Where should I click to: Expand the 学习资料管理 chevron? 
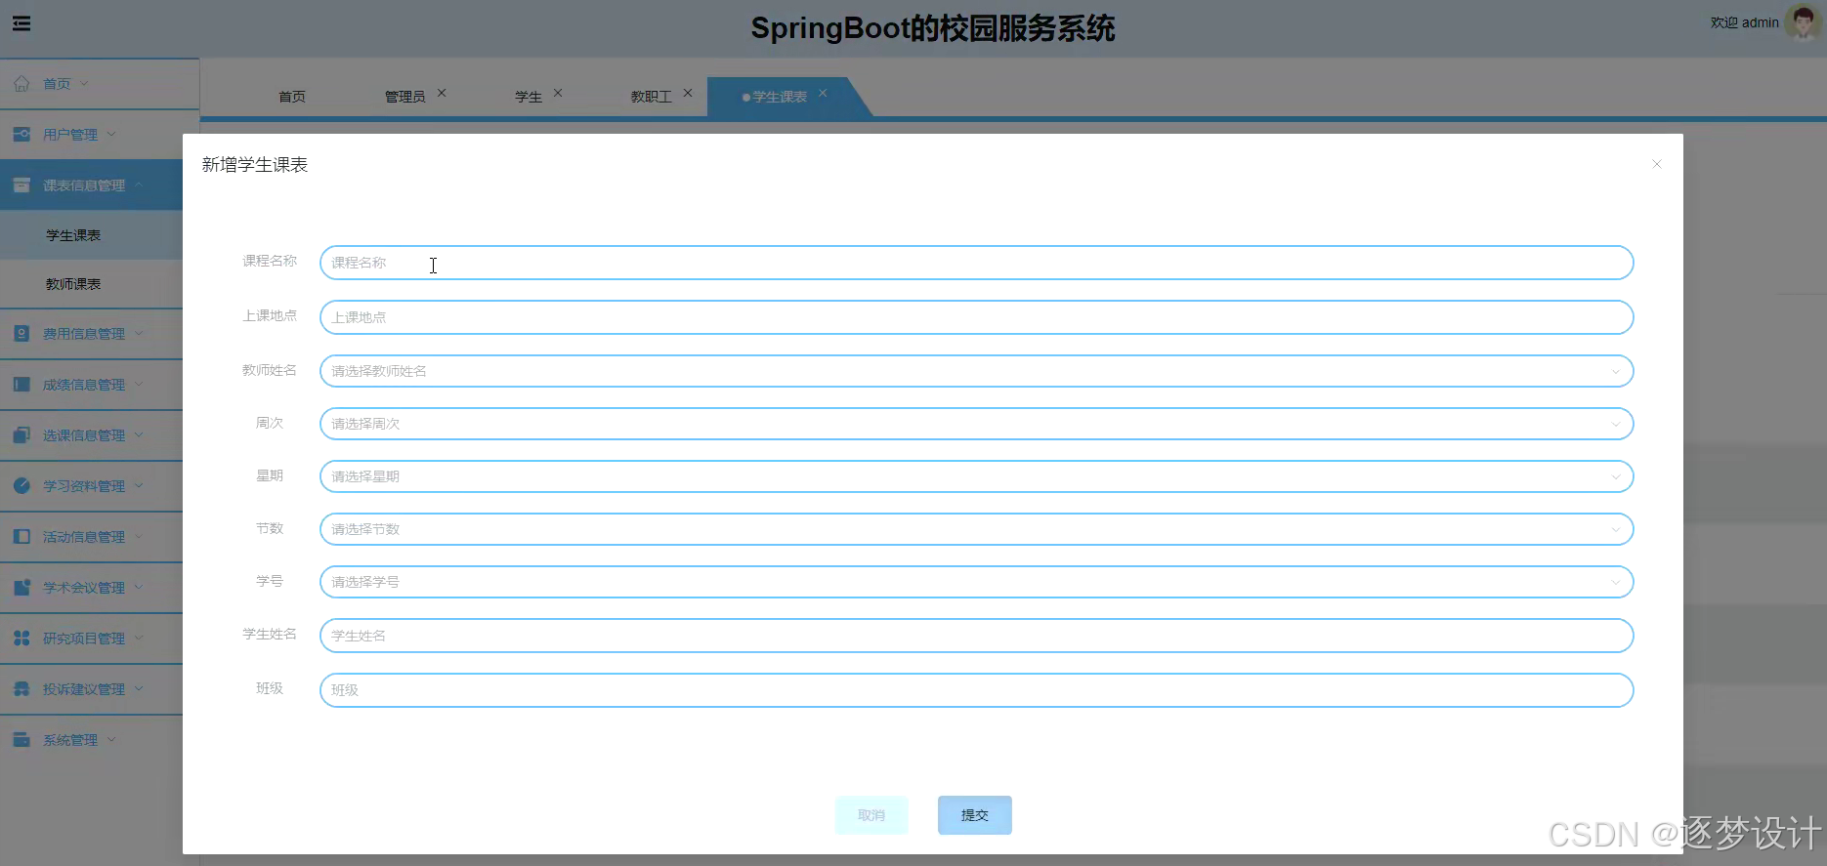click(139, 485)
